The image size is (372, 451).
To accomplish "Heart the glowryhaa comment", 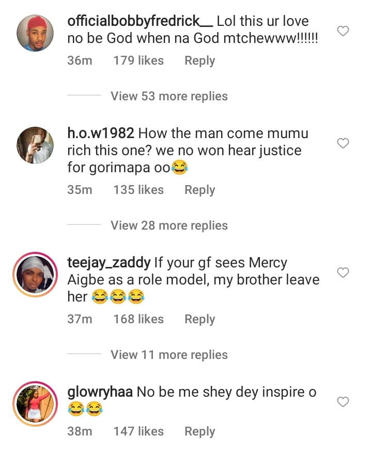I will (343, 402).
